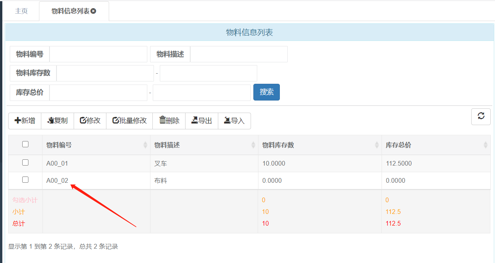Image resolution: width=495 pixels, height=263 pixels.
Task: Click the 修改 edit button
Action: pos(90,121)
